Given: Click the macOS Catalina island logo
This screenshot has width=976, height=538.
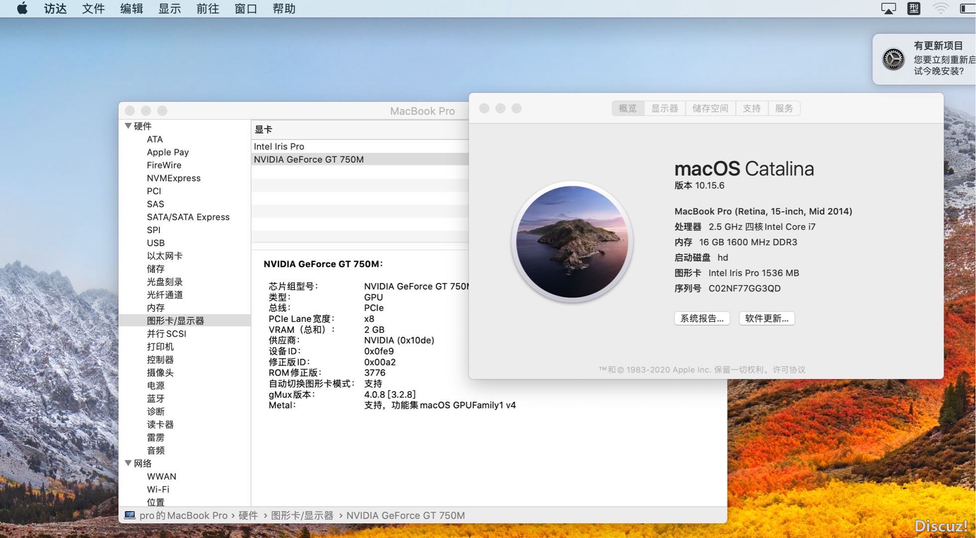Looking at the screenshot, I should click(x=572, y=242).
